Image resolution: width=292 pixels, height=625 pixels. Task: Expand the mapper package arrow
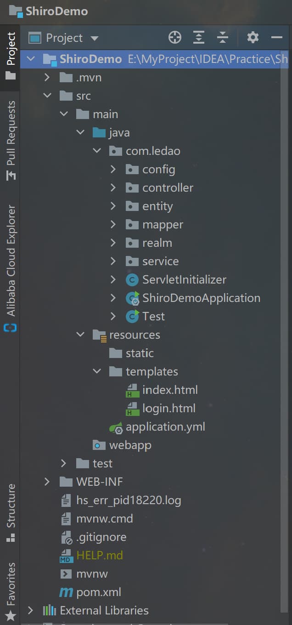click(x=113, y=224)
